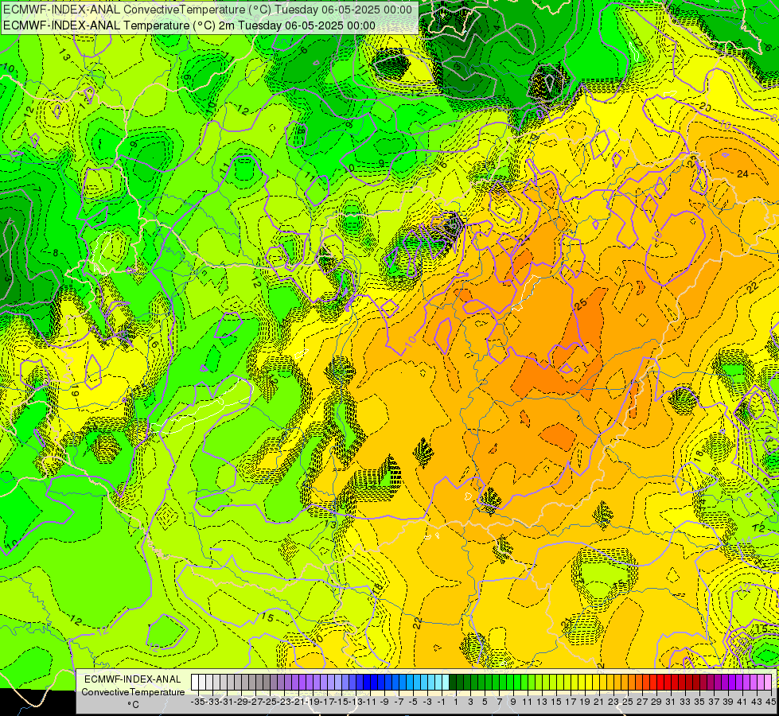Click the ConvectiveTemperature title line at top
The width and height of the screenshot is (779, 716).
click(x=208, y=10)
